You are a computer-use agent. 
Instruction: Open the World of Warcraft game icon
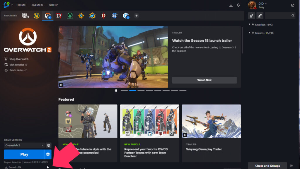click(36, 16)
